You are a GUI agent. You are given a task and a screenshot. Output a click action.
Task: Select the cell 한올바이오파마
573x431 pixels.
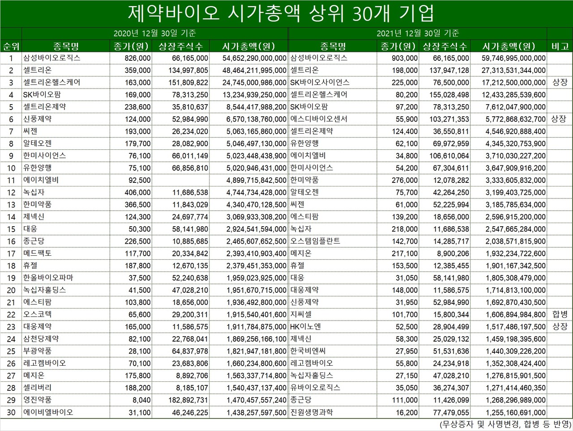[48, 277]
